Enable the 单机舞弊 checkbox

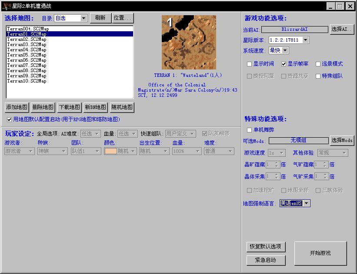[x=250, y=130]
